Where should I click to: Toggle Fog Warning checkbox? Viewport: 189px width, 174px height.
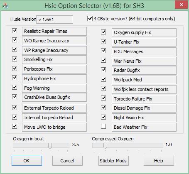[x=15, y=87]
